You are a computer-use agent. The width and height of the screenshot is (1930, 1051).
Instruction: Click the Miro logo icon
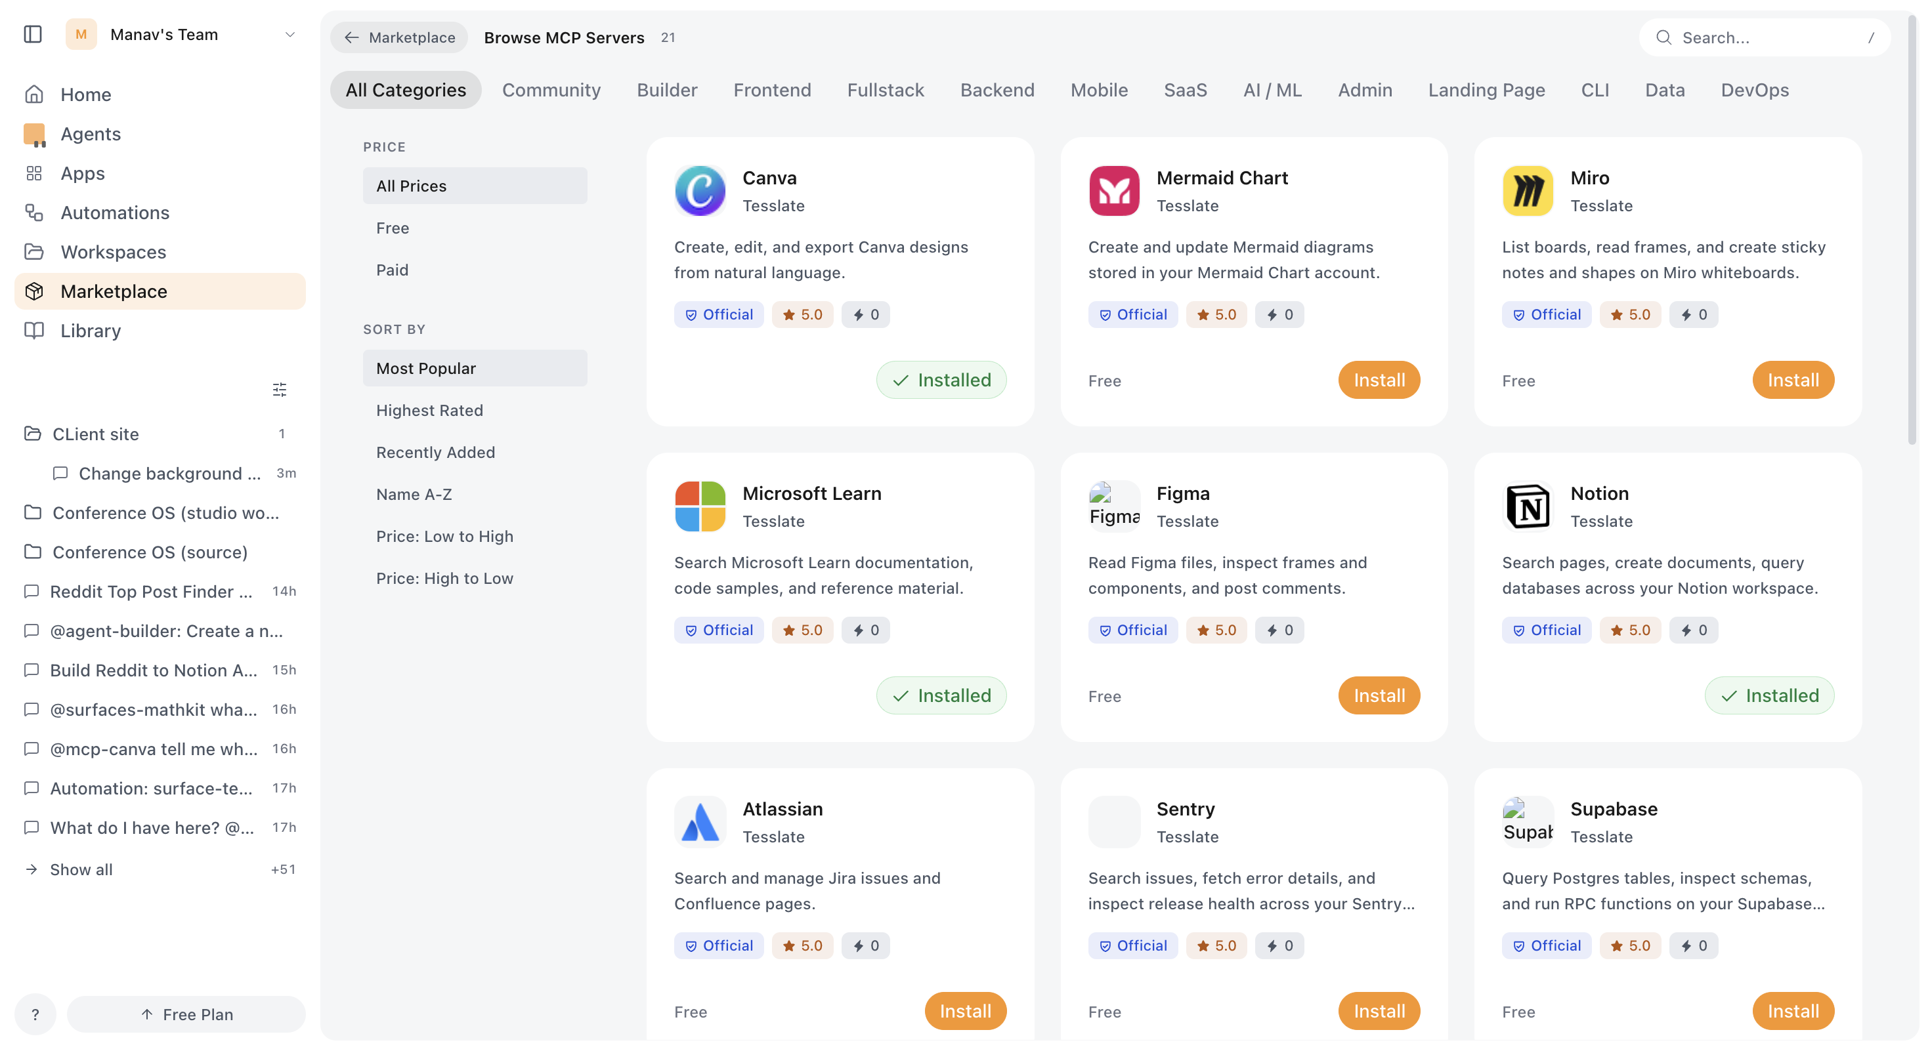pyautogui.click(x=1528, y=191)
